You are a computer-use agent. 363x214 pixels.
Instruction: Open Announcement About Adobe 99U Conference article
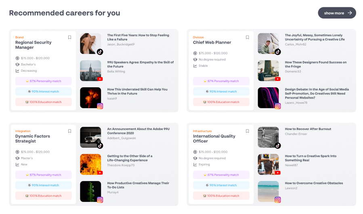[138, 131]
